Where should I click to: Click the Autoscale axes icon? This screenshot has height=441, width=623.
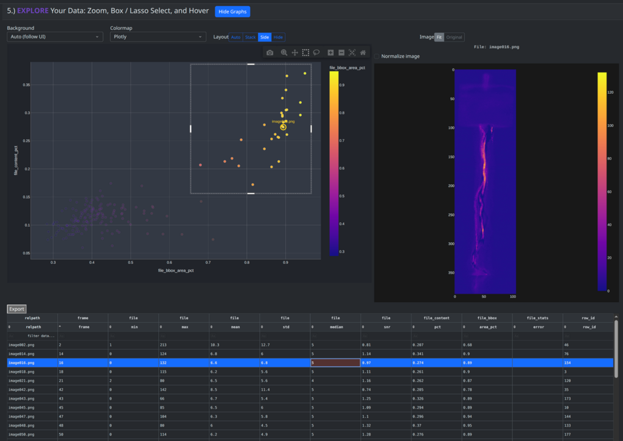click(352, 52)
